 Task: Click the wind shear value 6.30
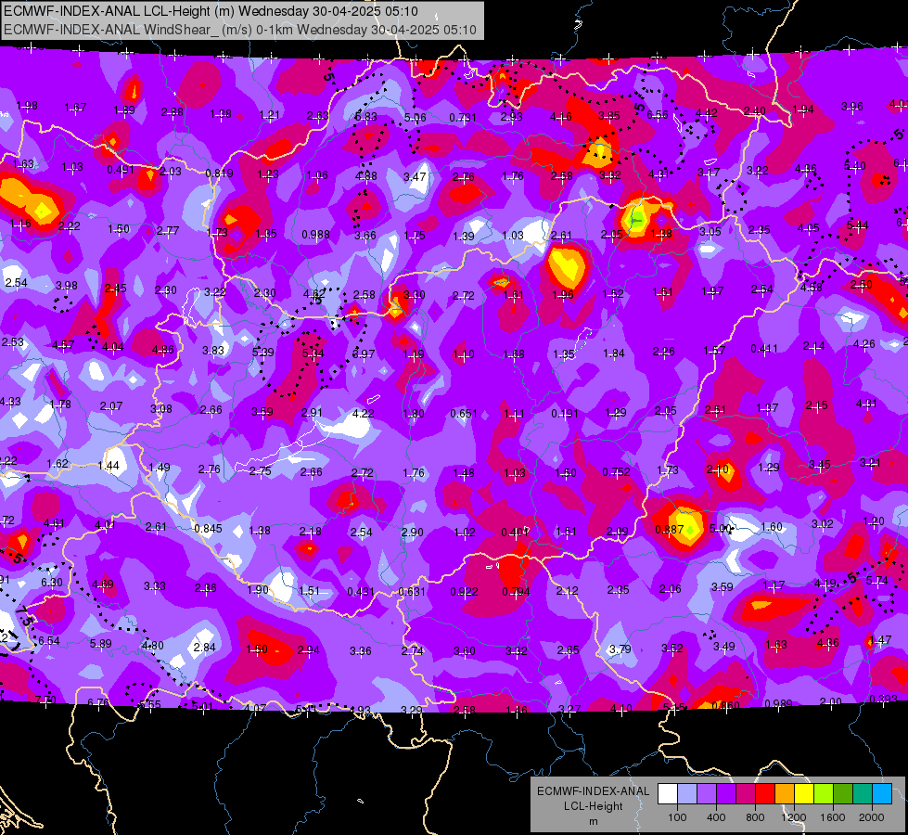[x=52, y=582]
